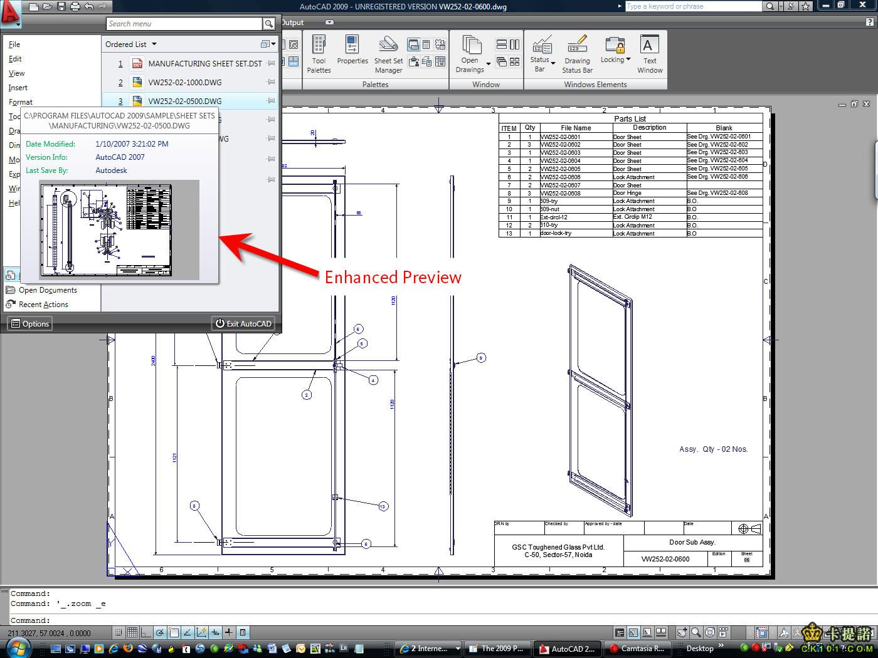878x658 pixels.
Task: Toggle Lineweight display in the status bar
Action: click(229, 632)
